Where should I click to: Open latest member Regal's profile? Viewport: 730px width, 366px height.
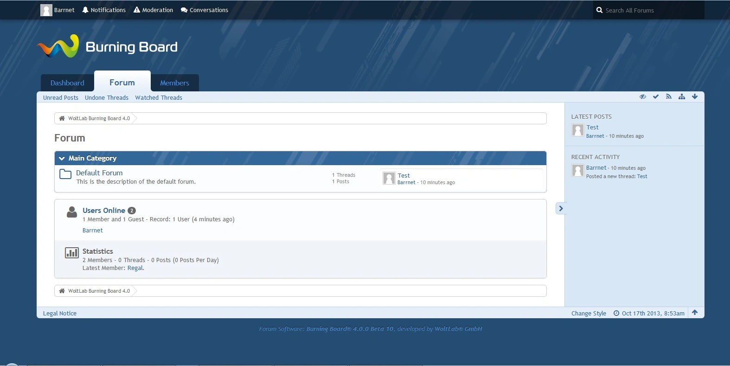tap(135, 268)
